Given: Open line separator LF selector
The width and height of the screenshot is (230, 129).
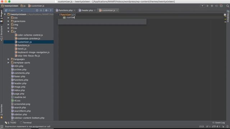Looking at the screenshot, I should 208,126.
